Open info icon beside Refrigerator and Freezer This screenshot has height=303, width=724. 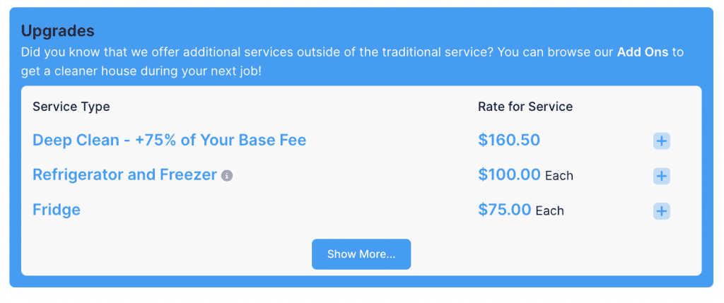click(x=227, y=176)
